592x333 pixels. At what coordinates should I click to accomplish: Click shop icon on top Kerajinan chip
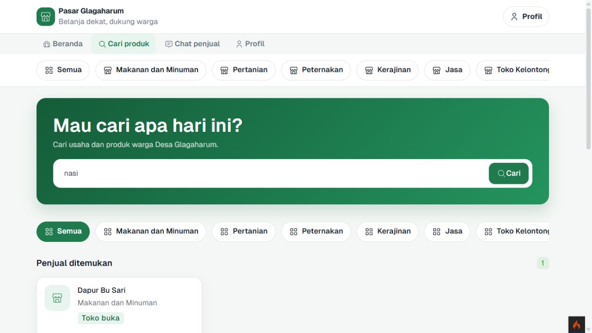coord(369,70)
